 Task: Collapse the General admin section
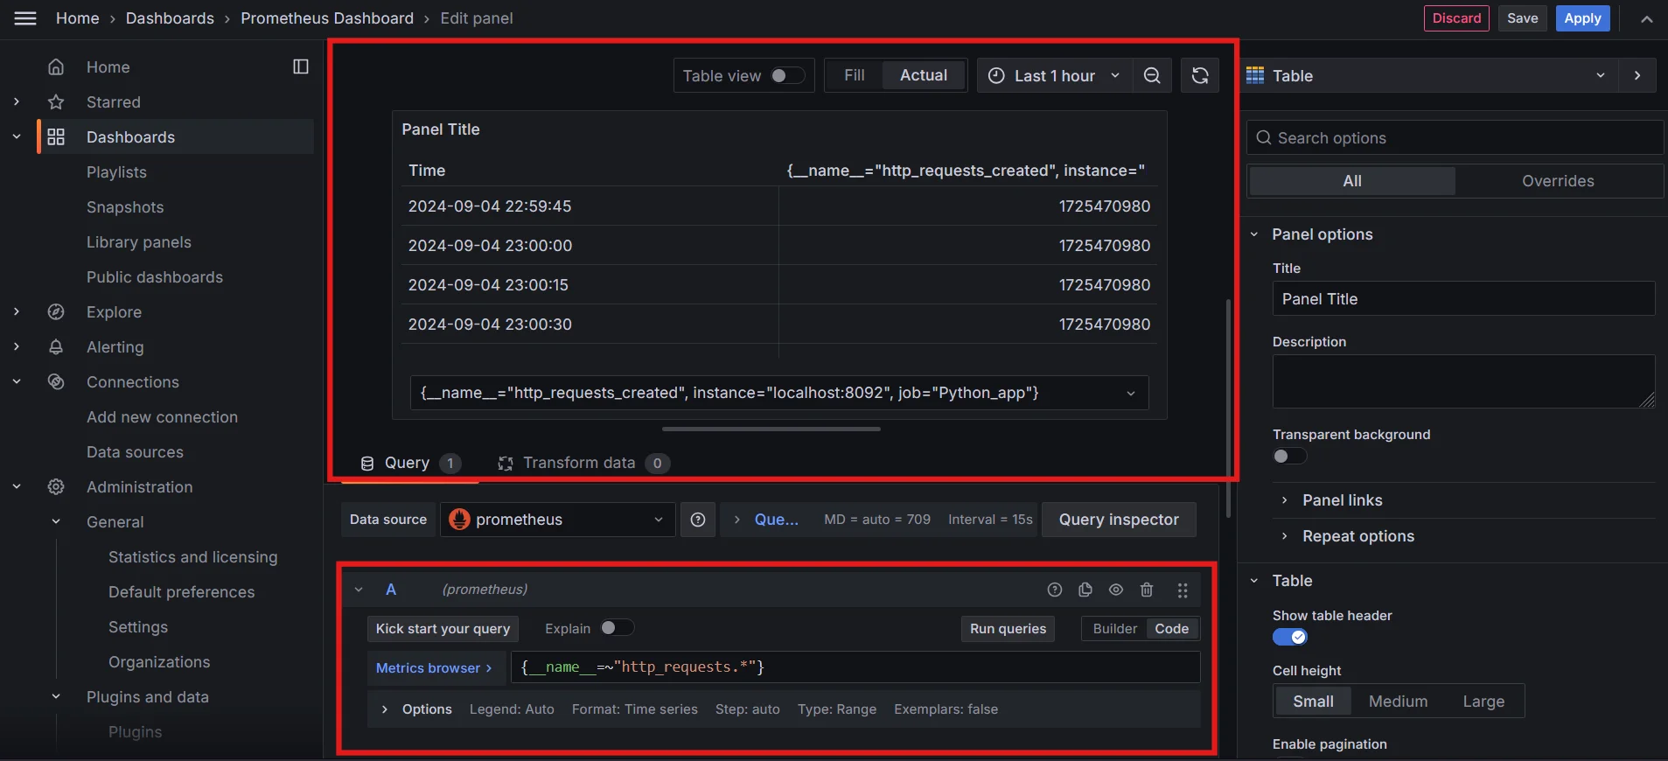pos(56,522)
